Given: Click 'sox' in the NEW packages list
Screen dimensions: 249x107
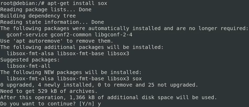Looking at the screenshot, I should (137, 79).
